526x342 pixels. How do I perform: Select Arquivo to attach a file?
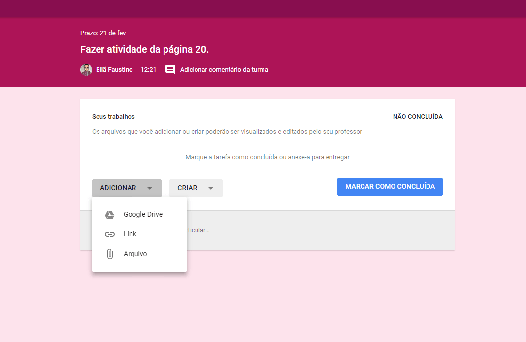[135, 254]
